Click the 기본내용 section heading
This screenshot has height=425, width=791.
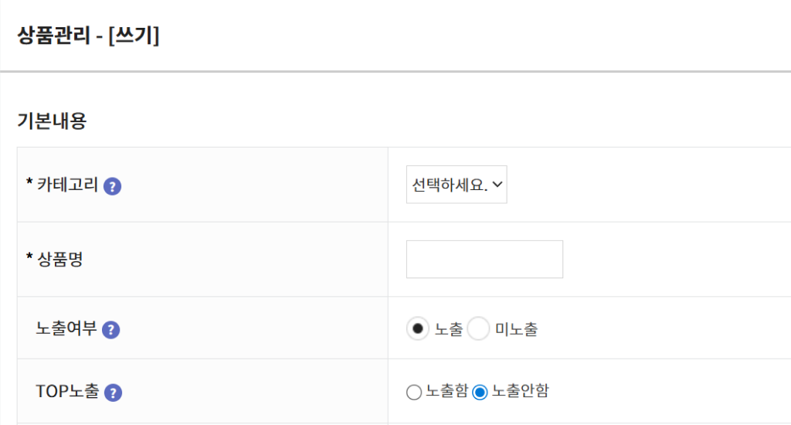[52, 121]
